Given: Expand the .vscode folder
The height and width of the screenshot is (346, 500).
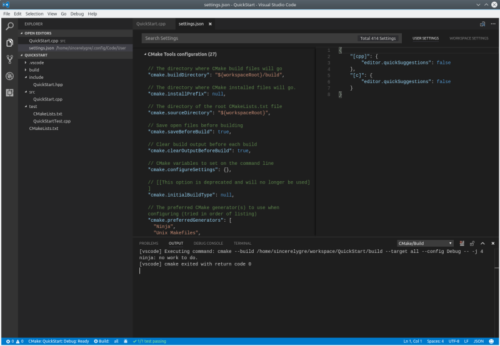Looking at the screenshot, I should pyautogui.click(x=26, y=62).
